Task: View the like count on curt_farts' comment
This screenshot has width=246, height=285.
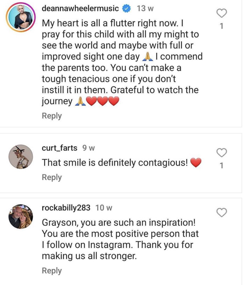Action: coord(222,166)
